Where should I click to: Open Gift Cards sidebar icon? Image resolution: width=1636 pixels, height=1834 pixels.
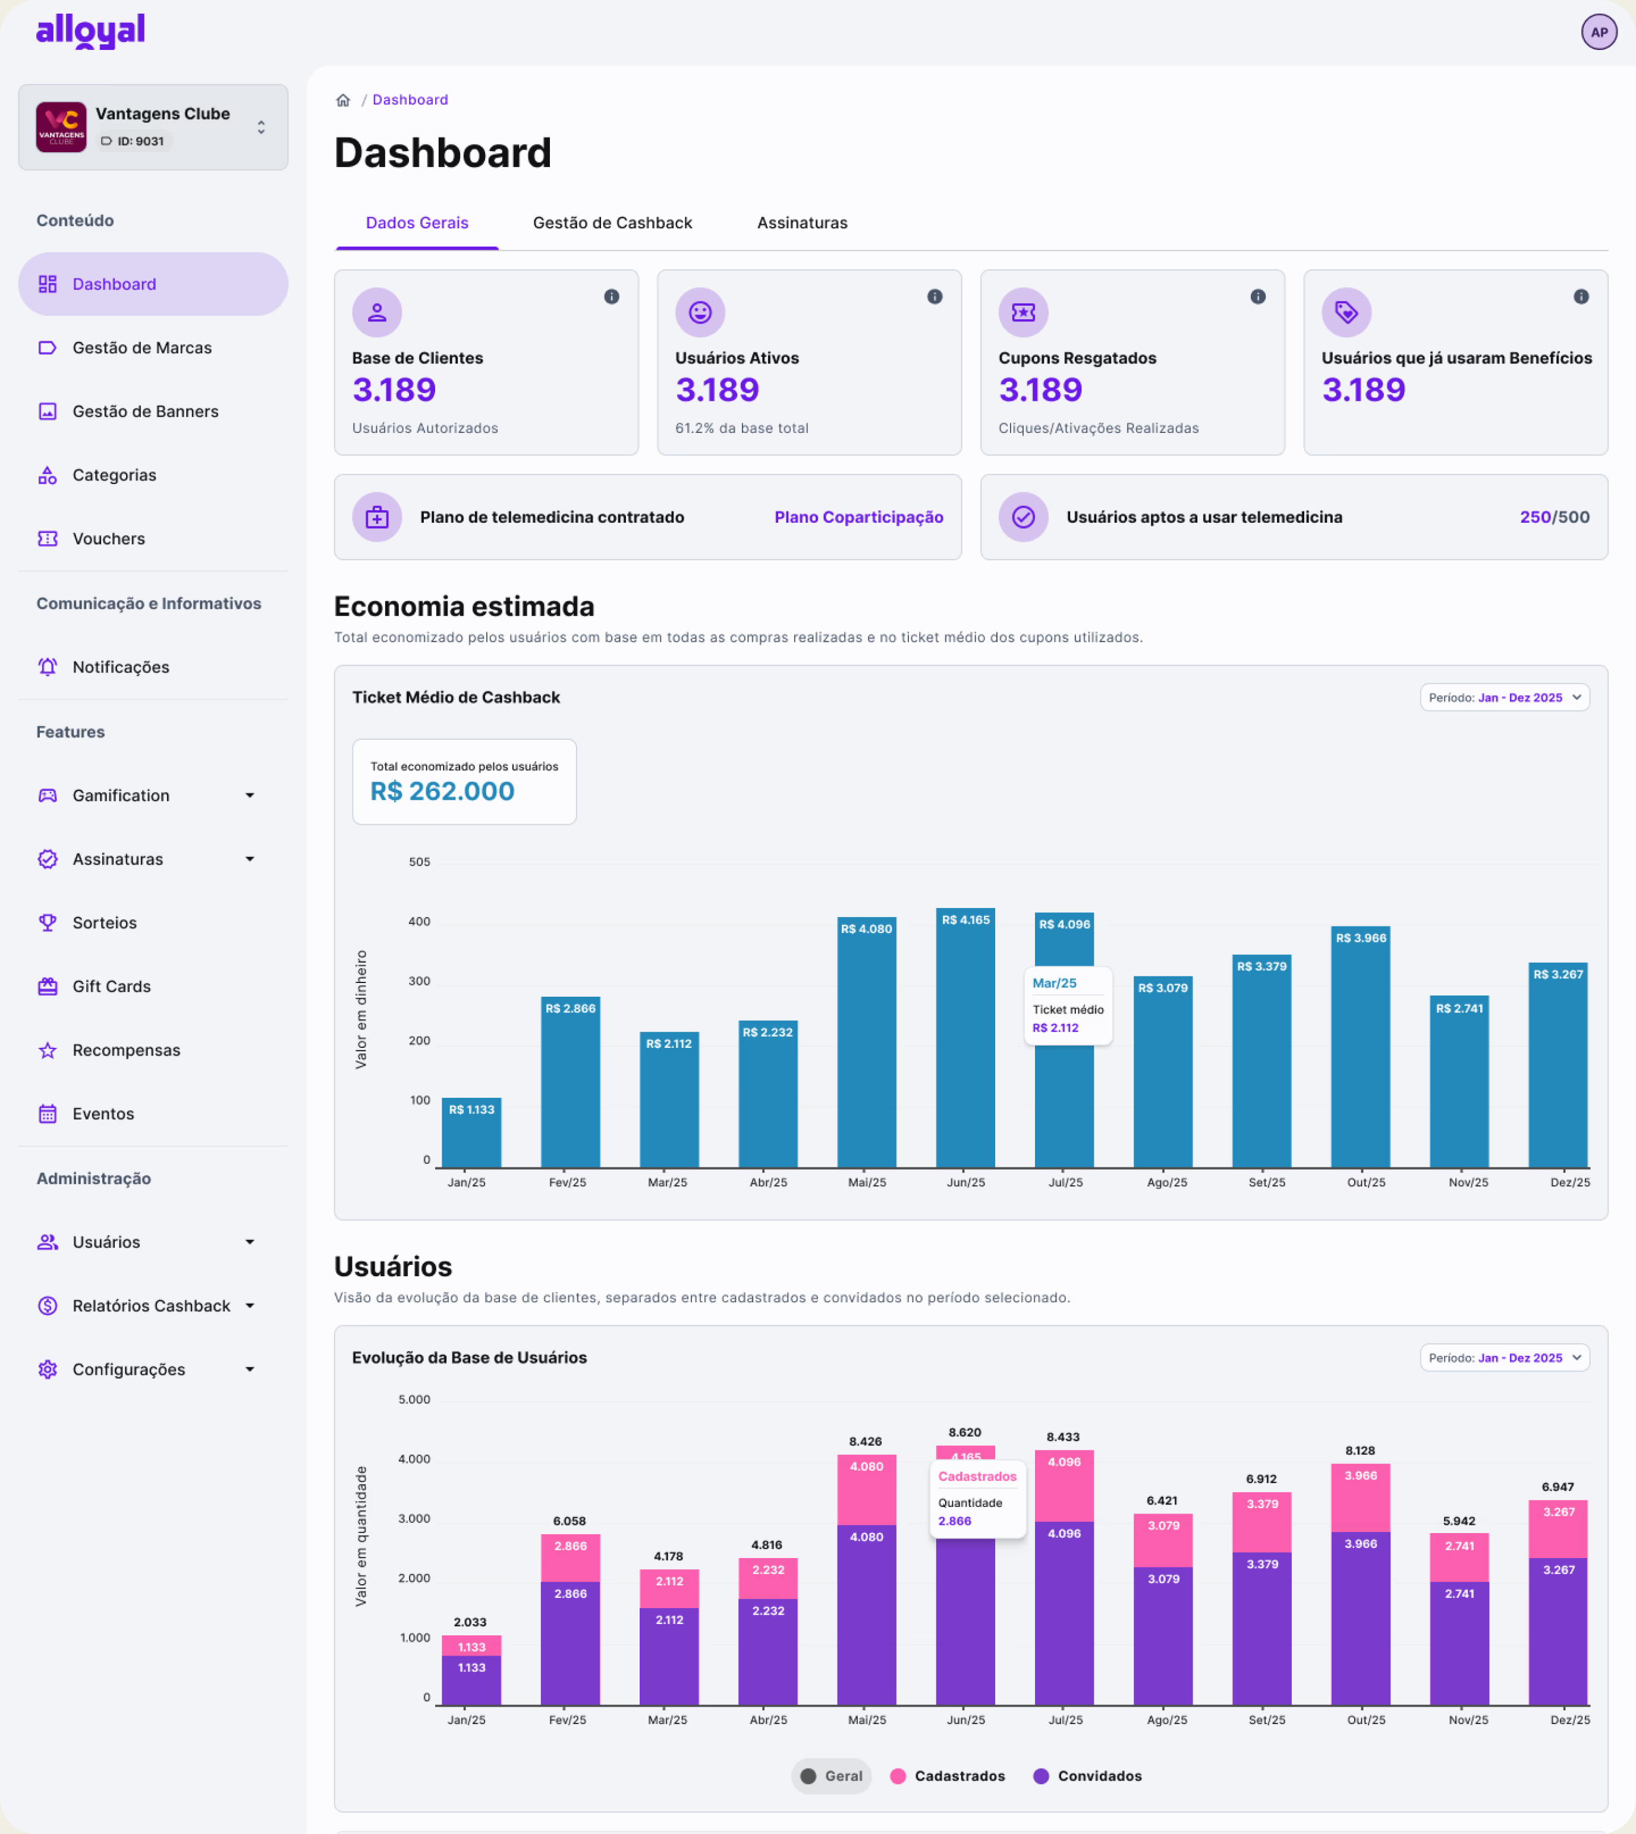pos(48,986)
